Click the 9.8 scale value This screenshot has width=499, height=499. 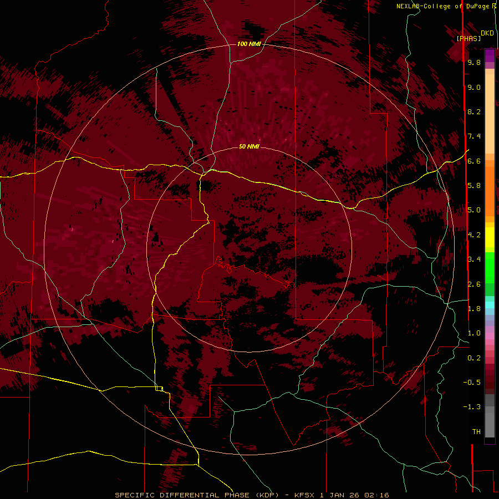click(474, 62)
